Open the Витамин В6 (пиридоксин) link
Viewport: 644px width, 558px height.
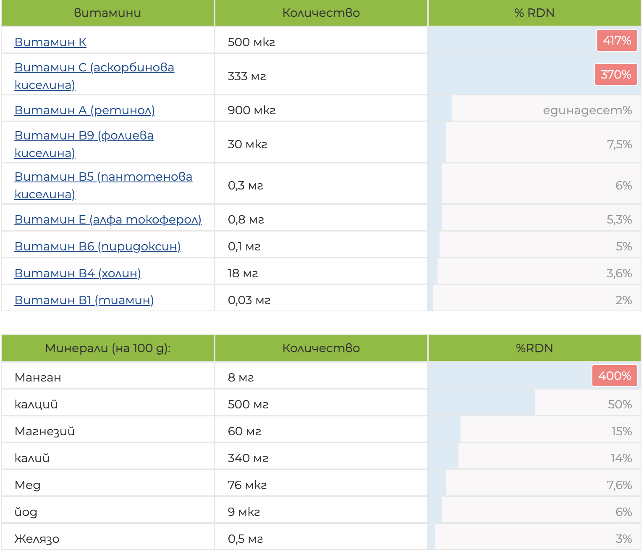(97, 246)
